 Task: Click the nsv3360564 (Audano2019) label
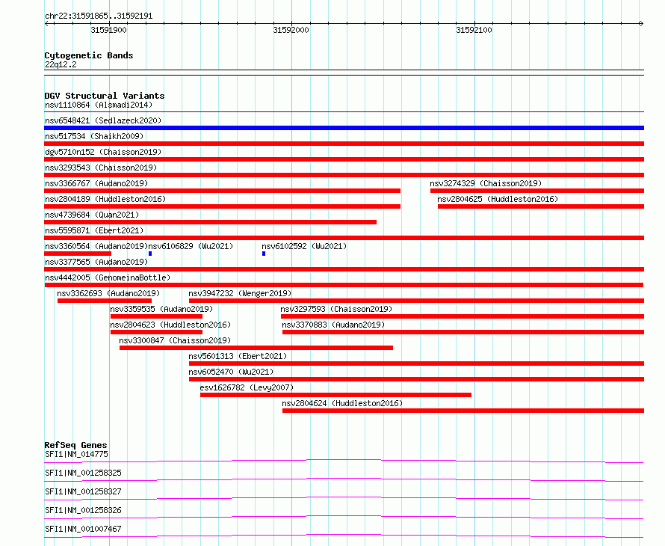(x=96, y=246)
